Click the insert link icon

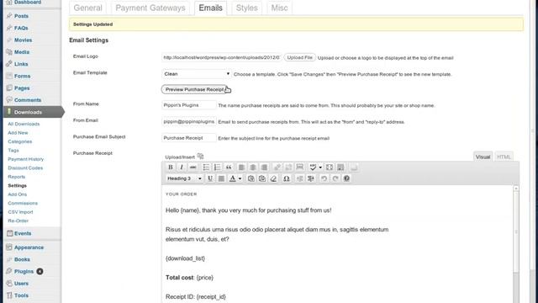(x=277, y=167)
